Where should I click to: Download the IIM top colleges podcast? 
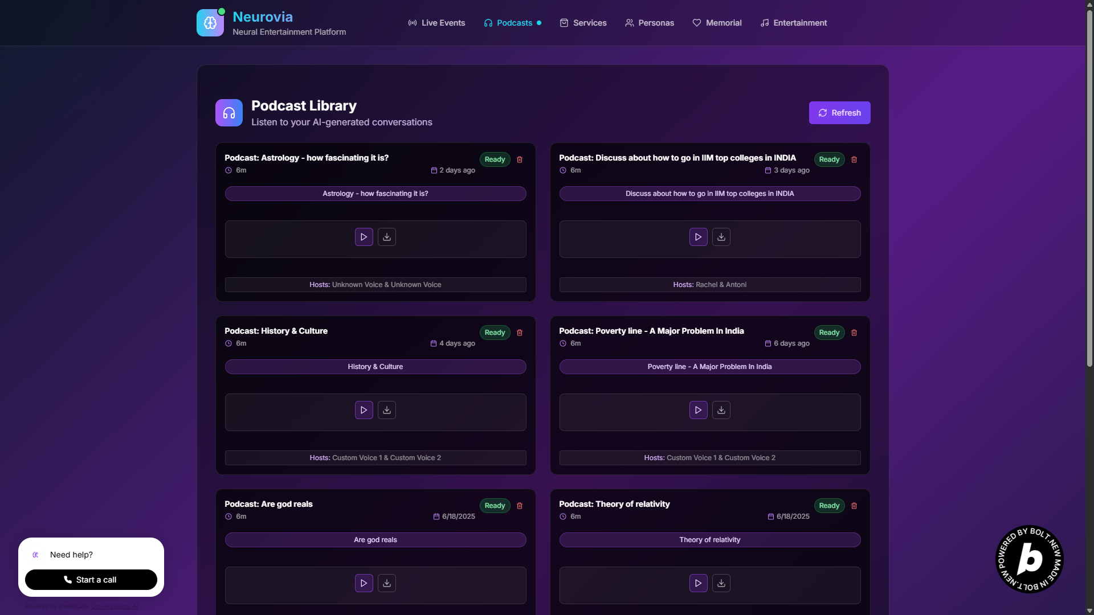(721, 237)
